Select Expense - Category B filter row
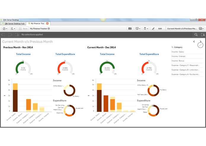 point(187,70)
